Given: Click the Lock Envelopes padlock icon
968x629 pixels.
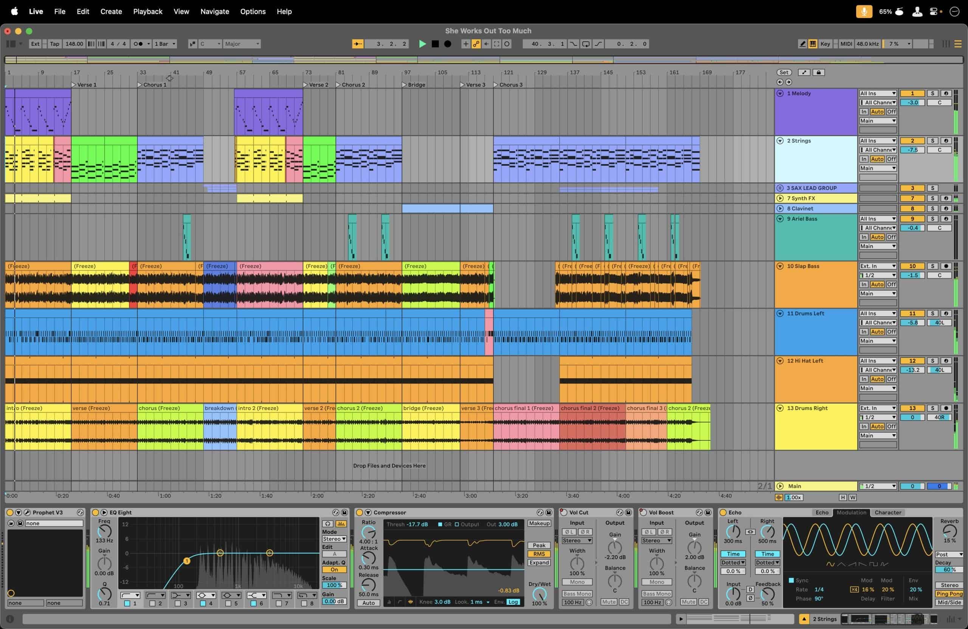Looking at the screenshot, I should [x=819, y=72].
